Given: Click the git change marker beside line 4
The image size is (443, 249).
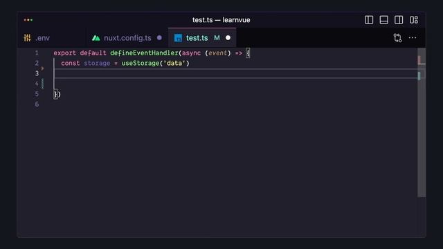Looking at the screenshot, I should point(43,84).
